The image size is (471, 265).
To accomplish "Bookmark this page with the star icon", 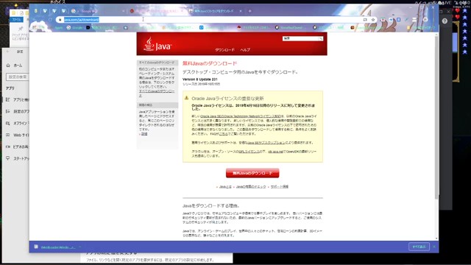I will click(x=373, y=20).
